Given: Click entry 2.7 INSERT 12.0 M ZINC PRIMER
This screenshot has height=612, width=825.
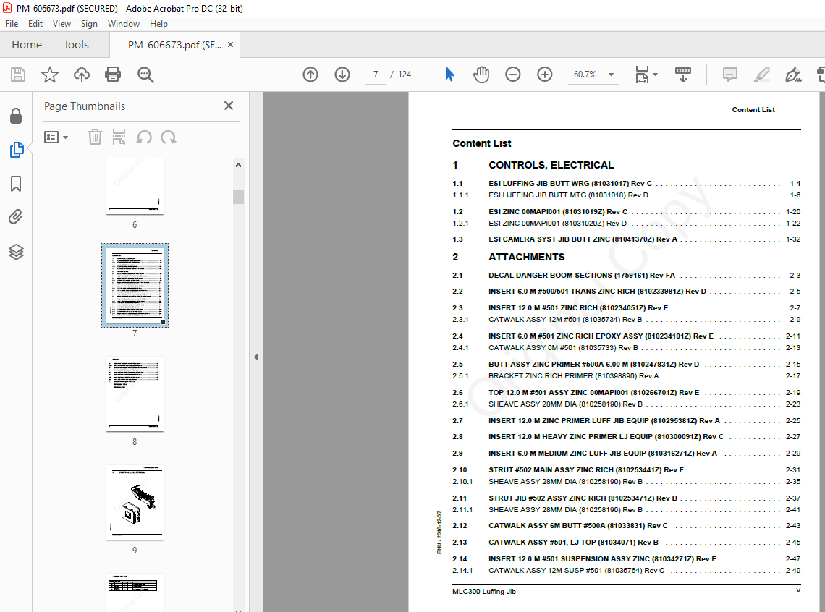Looking at the screenshot, I should pyautogui.click(x=626, y=420).
